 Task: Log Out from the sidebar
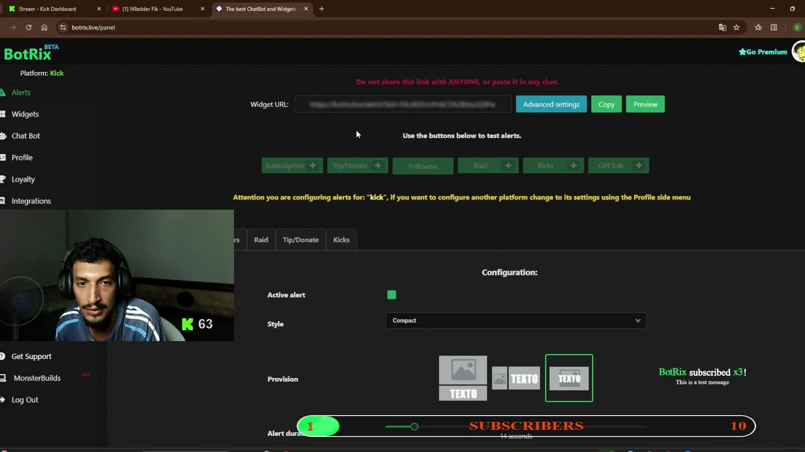(25, 400)
